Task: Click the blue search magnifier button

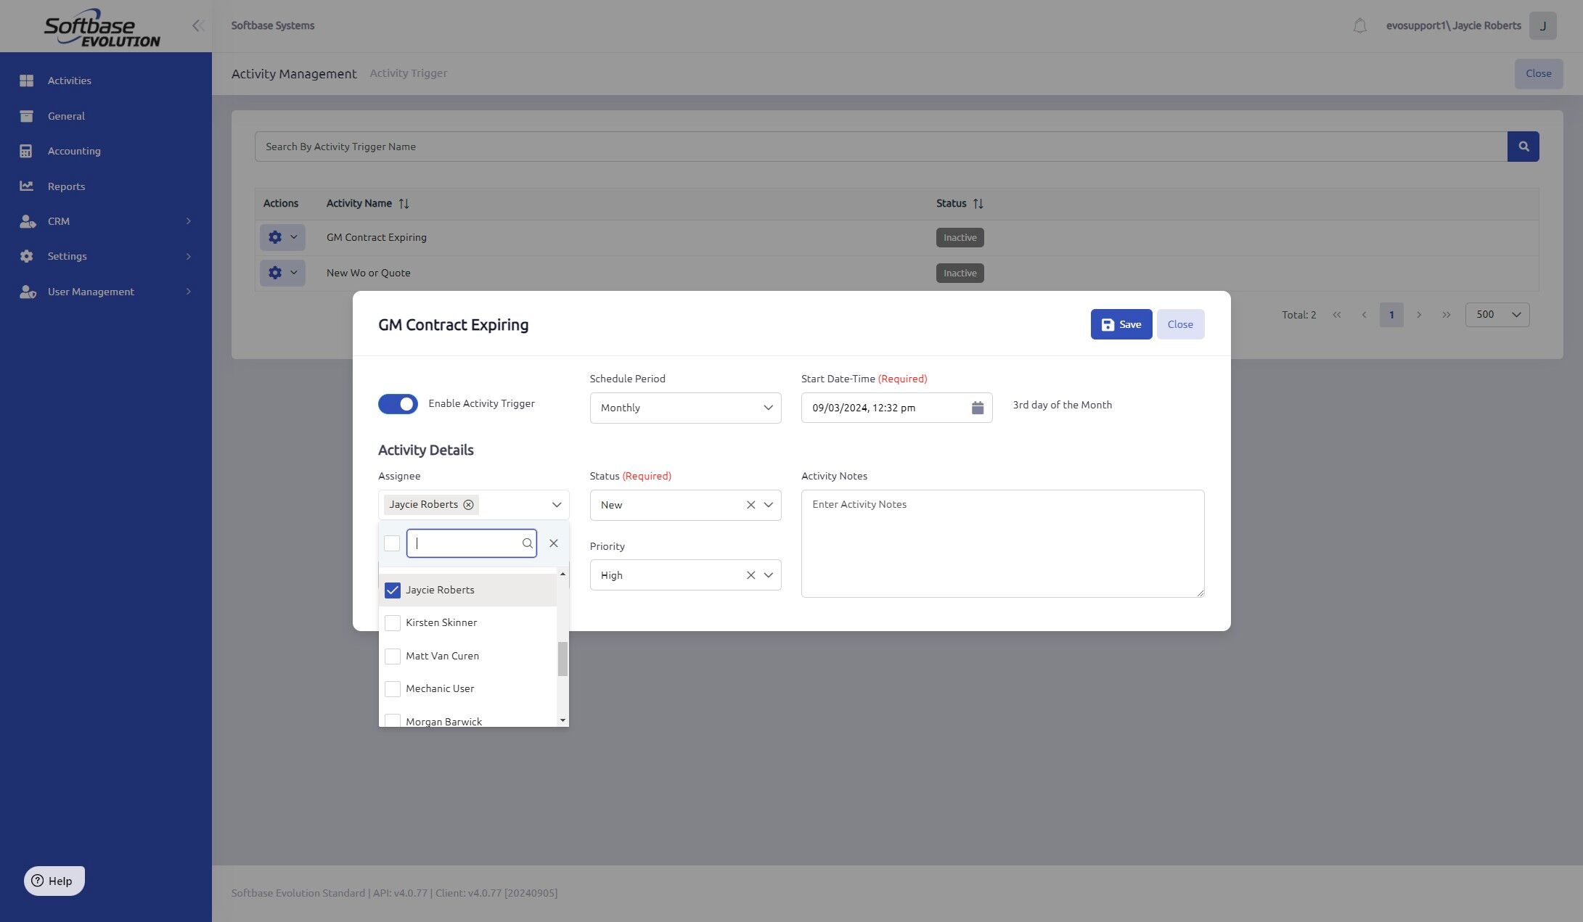Action: (x=1523, y=147)
